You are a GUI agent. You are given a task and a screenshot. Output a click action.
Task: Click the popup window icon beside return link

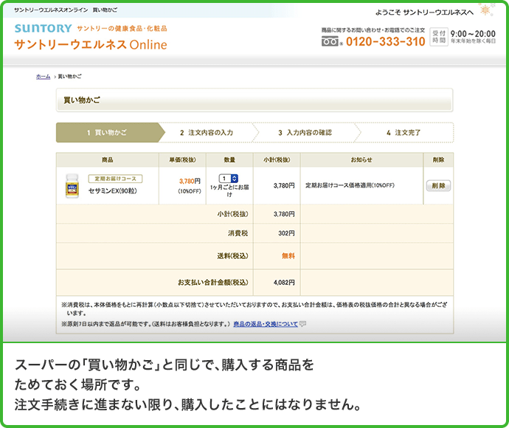(303, 324)
